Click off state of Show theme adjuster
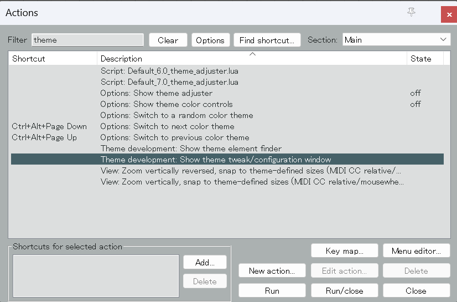Viewport: 457px width, 302px height. pos(416,93)
